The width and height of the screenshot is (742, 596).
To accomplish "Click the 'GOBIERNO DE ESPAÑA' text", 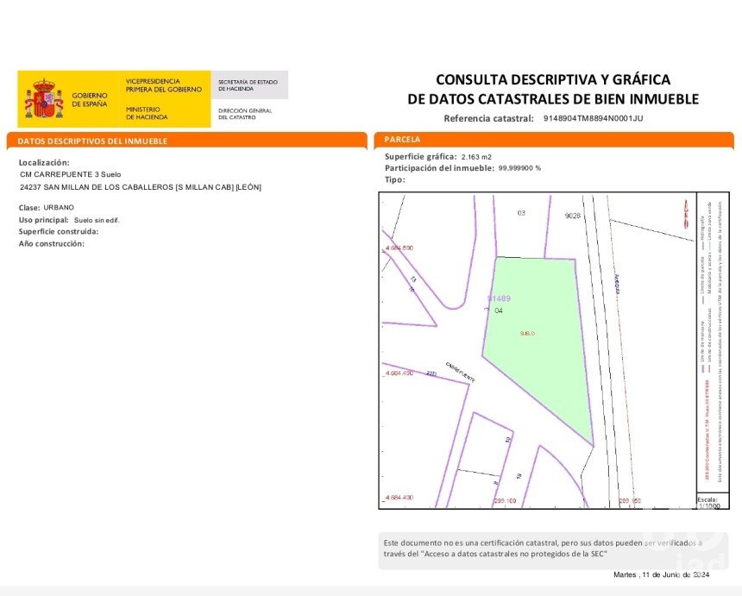I will click(90, 99).
